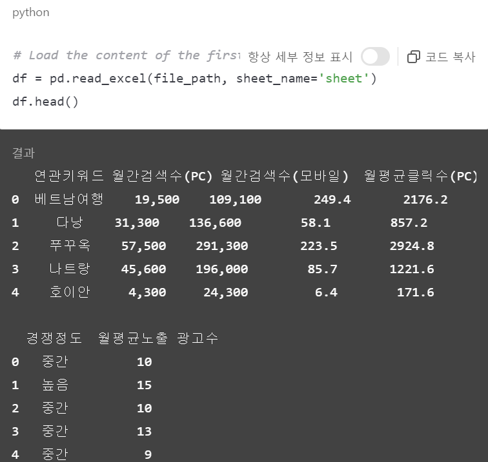Image resolution: width=488 pixels, height=462 pixels.
Task: Click the value 24,300
Action: click(226, 293)
